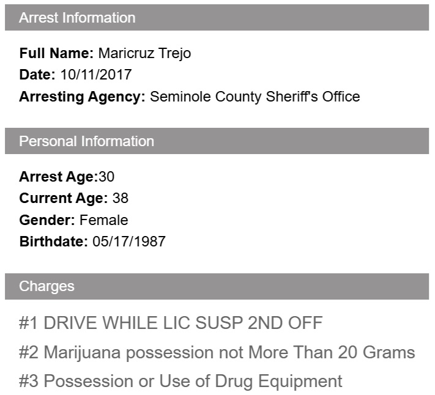The width and height of the screenshot is (435, 395).
Task: Click the arrest Date label
Action: coord(37,75)
